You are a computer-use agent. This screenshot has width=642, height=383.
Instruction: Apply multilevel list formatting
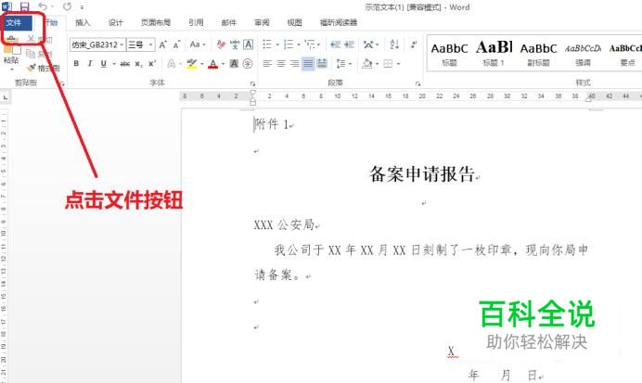coord(310,45)
